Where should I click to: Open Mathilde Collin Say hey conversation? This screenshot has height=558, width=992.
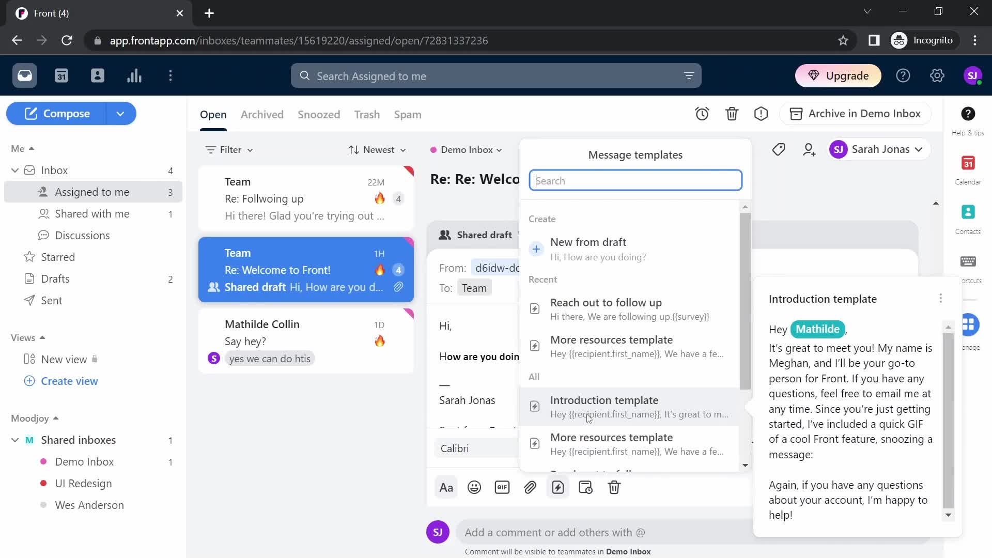click(306, 341)
